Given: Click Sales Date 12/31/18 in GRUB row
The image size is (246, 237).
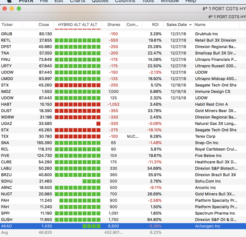Looking at the screenshot, I should pos(178,34).
